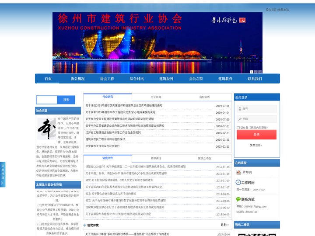Switch to the 行业新闻 tab
This screenshot has height=236, width=315.
pyautogui.click(x=156, y=97)
